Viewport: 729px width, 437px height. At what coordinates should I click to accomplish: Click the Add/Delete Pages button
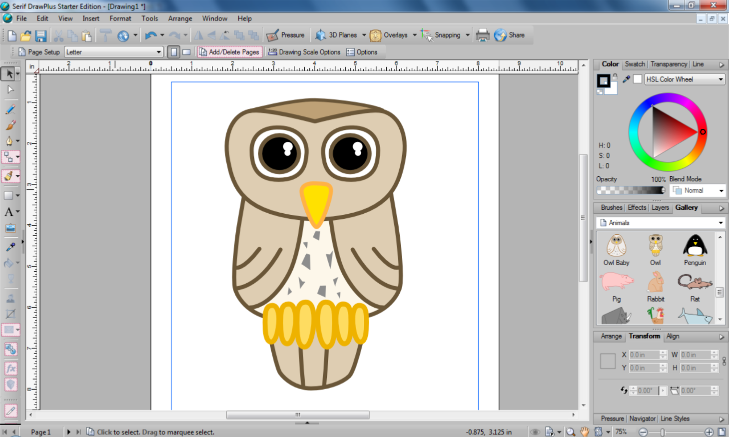pyautogui.click(x=230, y=52)
